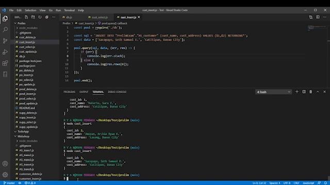Open the Extensions view
Screen dimensions: 330x185
tap(5, 63)
